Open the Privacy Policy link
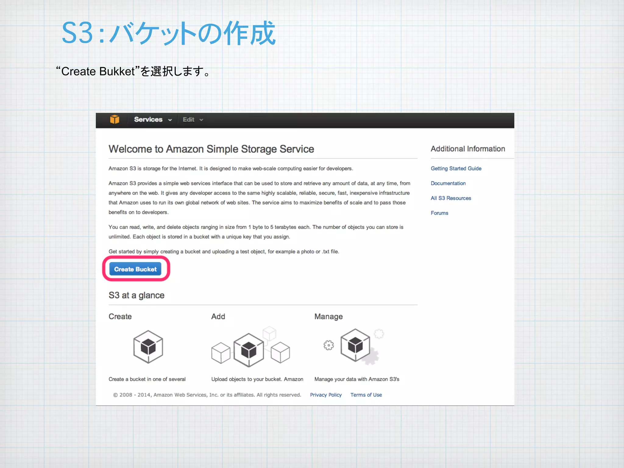 326,395
